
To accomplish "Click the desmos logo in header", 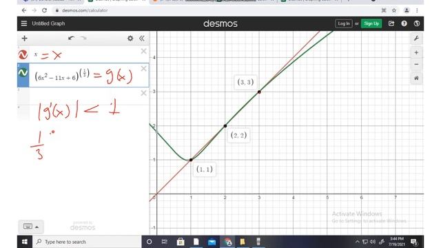I will [x=220, y=23].
